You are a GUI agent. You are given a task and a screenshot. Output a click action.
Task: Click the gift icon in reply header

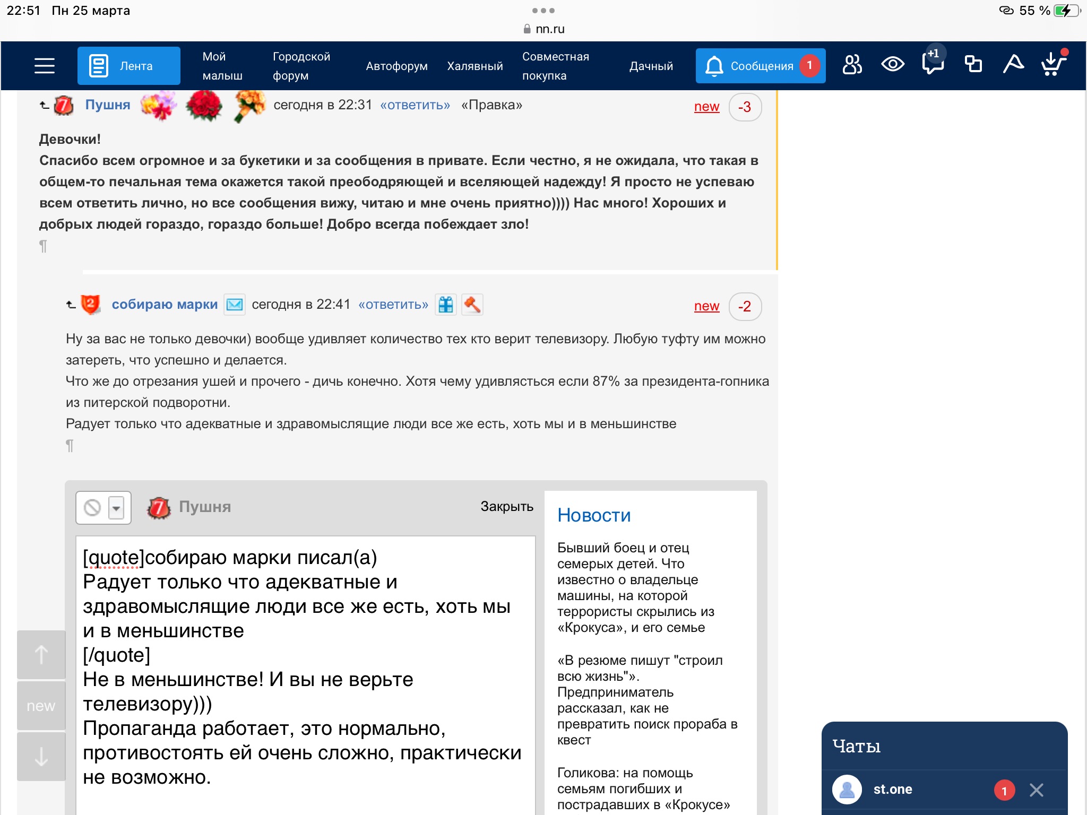pos(446,305)
